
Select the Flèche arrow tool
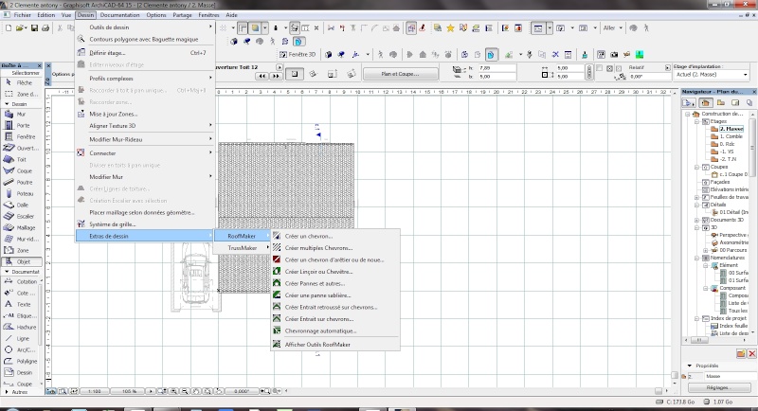21,83
